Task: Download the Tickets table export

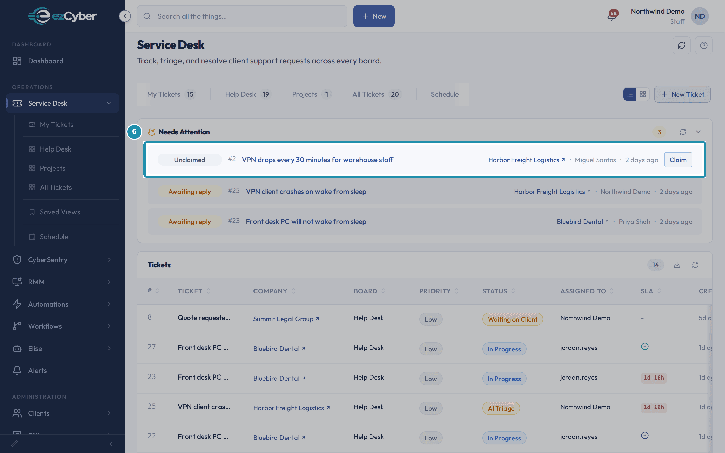Action: coord(677,265)
